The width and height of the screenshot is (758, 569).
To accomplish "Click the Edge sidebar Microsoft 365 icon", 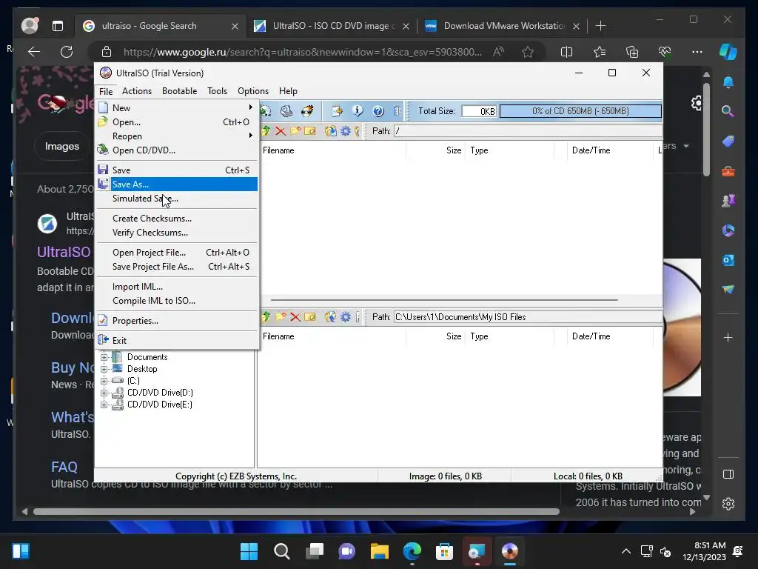I will click(x=728, y=230).
